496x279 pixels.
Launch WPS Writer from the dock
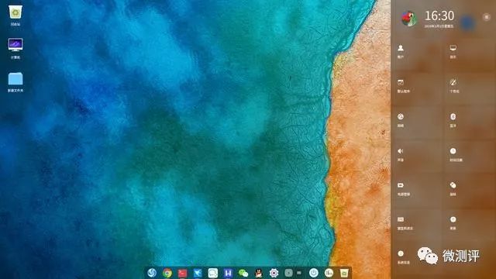(228, 273)
